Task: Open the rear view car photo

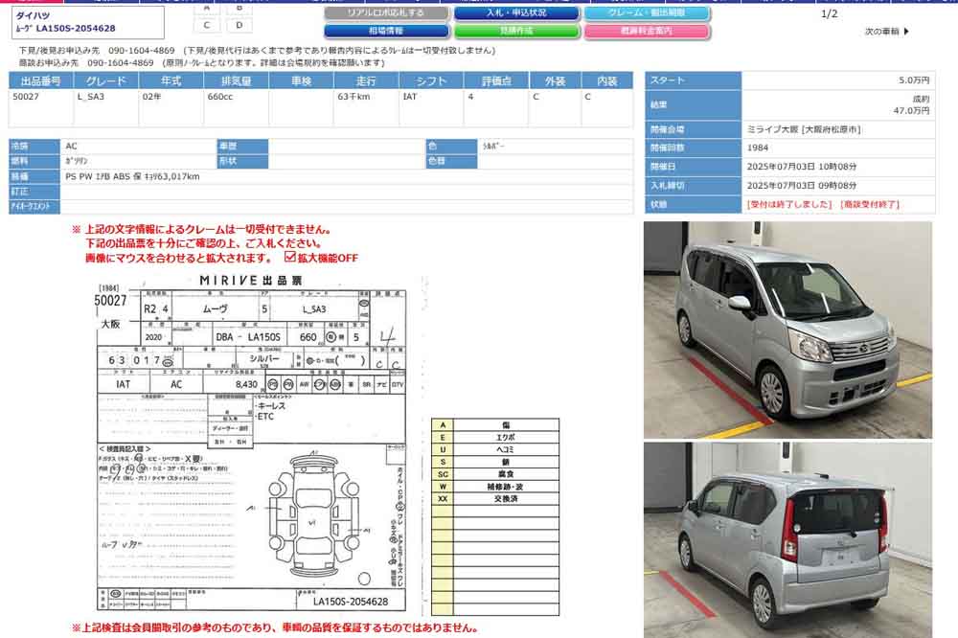Action: [787, 538]
